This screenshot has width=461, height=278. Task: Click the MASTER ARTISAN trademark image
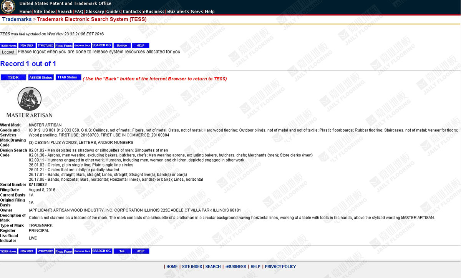(x=30, y=102)
